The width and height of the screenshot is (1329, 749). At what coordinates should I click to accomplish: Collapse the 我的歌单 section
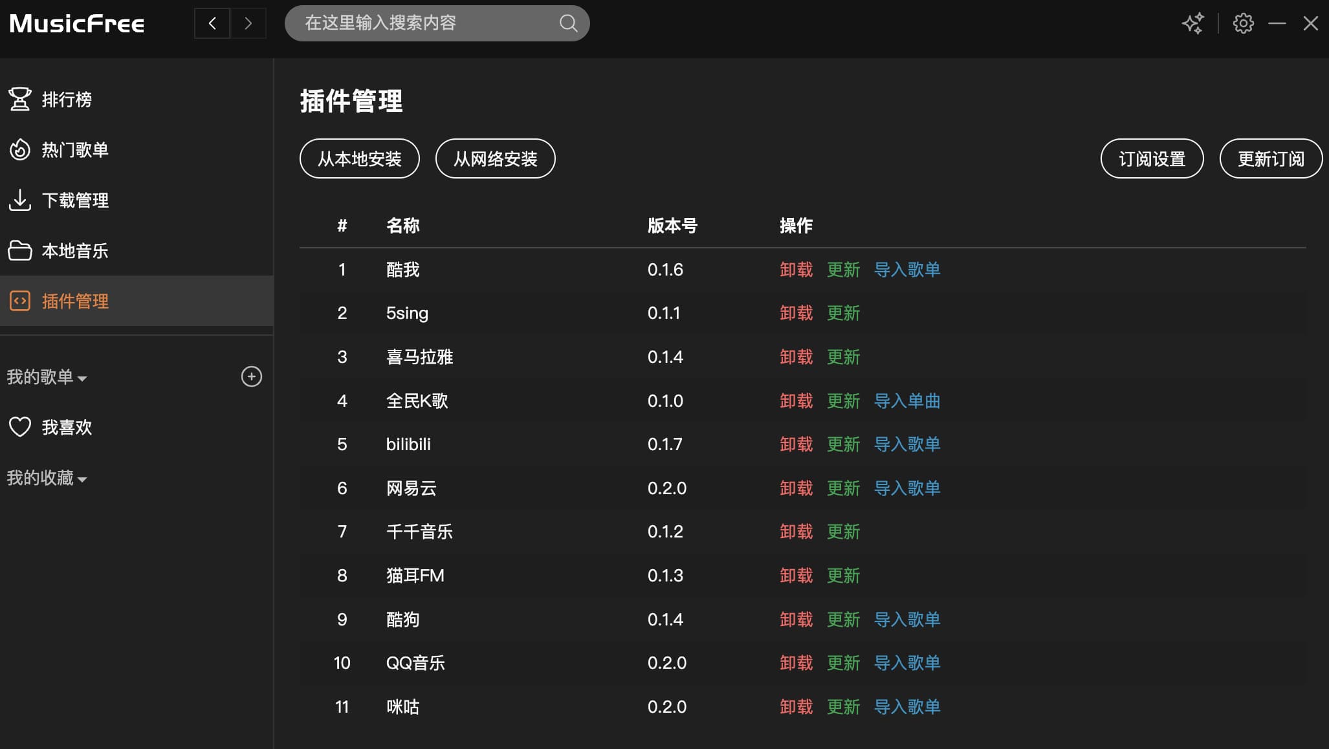pyautogui.click(x=47, y=377)
